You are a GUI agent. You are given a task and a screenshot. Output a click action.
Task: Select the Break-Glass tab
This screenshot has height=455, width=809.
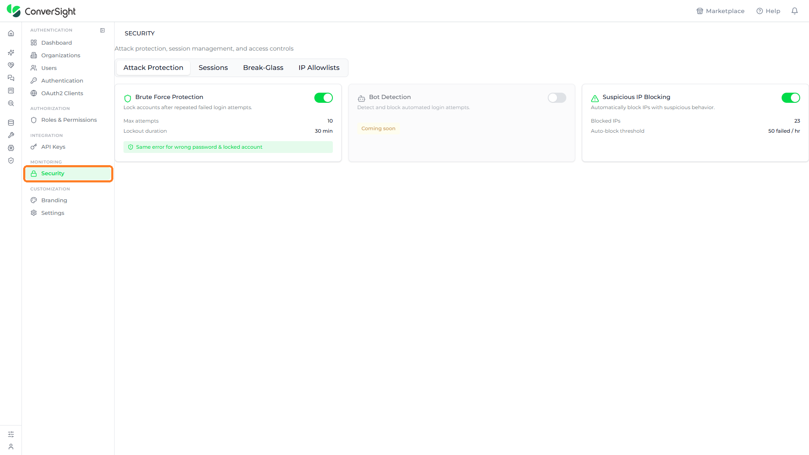263,68
